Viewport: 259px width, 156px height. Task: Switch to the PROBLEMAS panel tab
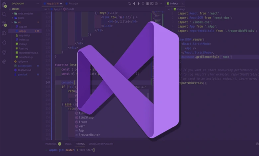[x=51, y=144]
